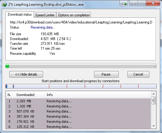Open the Options on completion tab

[74, 15]
